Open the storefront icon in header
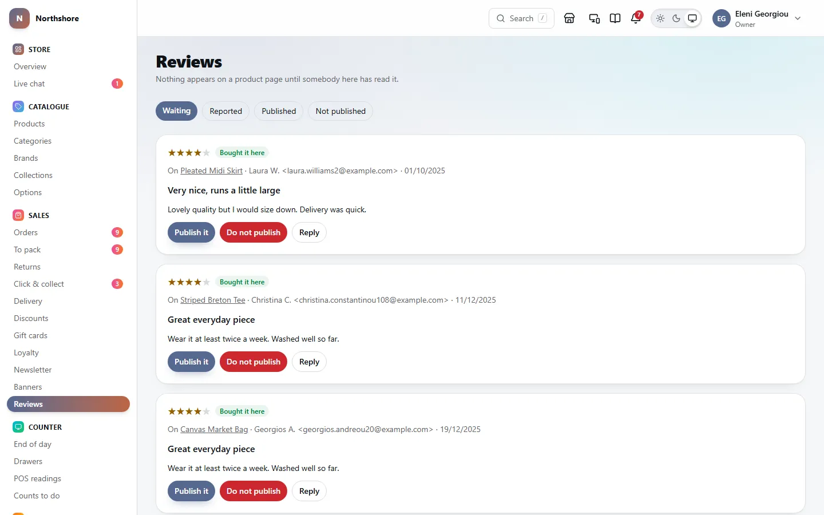824x515 pixels. (x=569, y=18)
